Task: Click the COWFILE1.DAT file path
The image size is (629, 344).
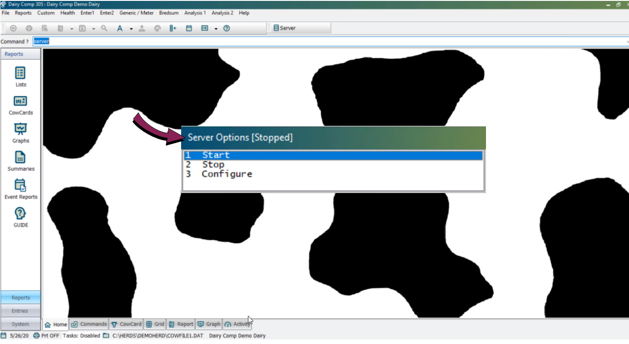Action: 159,336
